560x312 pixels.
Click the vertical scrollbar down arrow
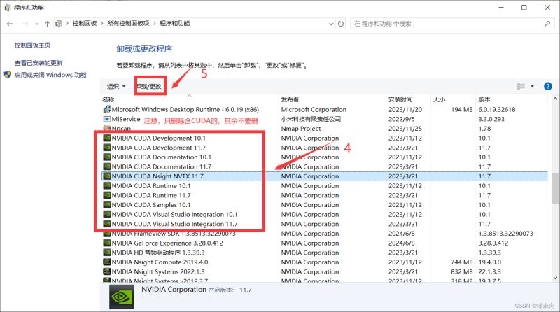555,278
